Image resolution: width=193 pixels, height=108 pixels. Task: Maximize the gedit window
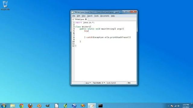tap(128, 11)
